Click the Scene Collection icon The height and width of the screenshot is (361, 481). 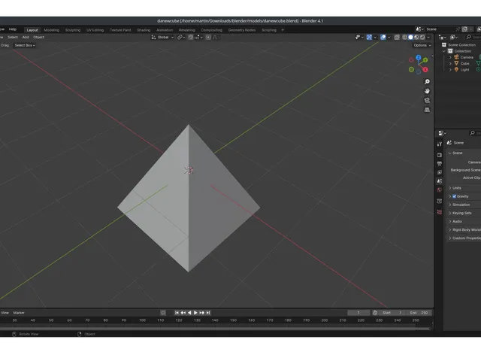444,45
